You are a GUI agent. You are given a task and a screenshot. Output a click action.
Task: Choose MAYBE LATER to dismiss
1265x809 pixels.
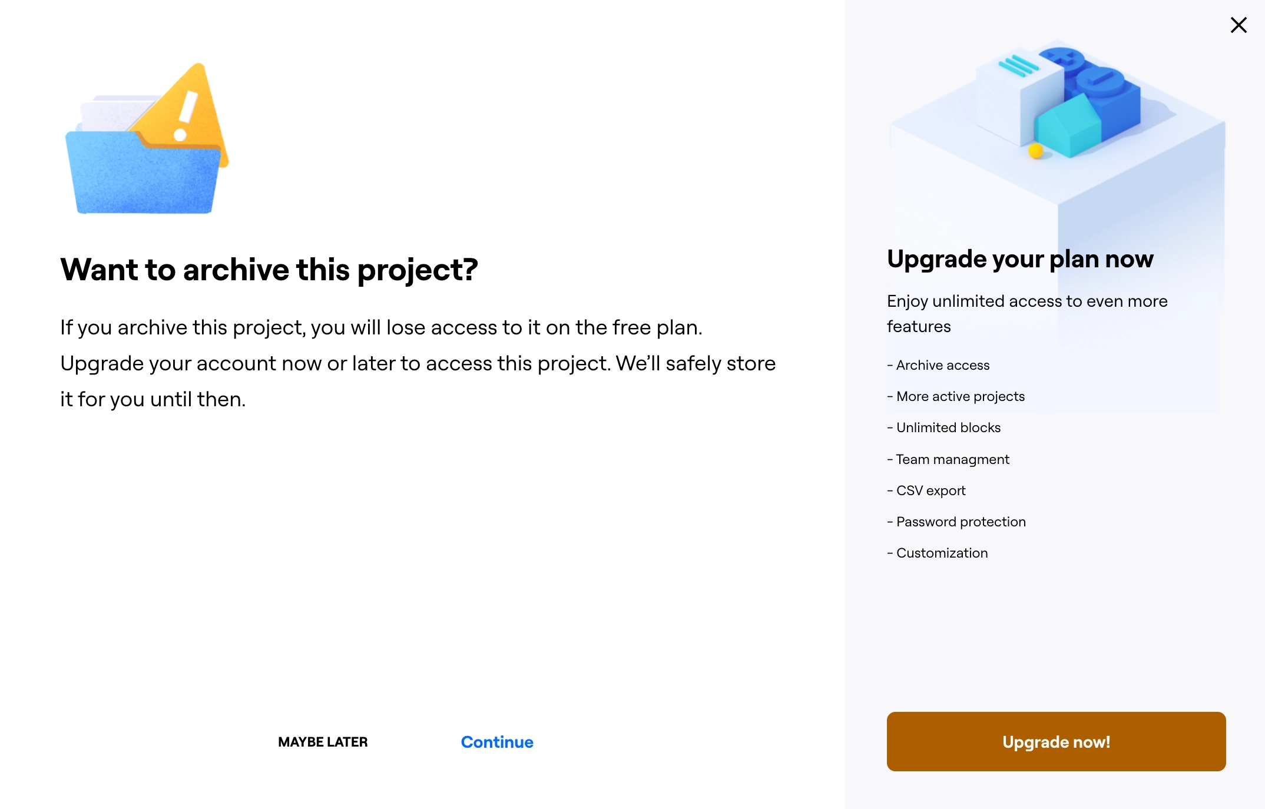click(x=323, y=742)
